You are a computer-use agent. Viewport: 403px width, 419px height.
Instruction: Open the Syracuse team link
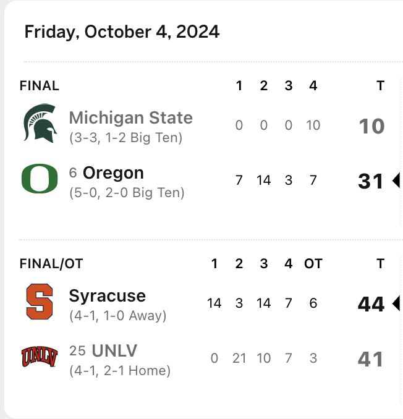(x=108, y=295)
